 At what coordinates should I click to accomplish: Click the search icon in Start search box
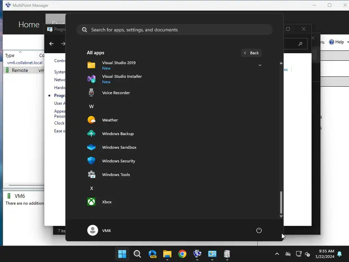(x=85, y=30)
